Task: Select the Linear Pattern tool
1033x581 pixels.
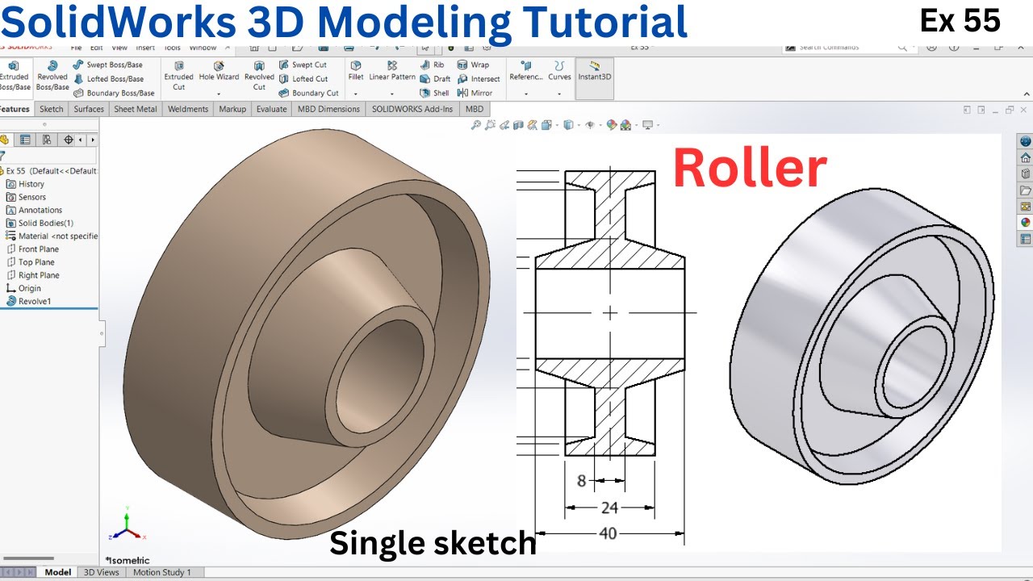Action: (392, 72)
